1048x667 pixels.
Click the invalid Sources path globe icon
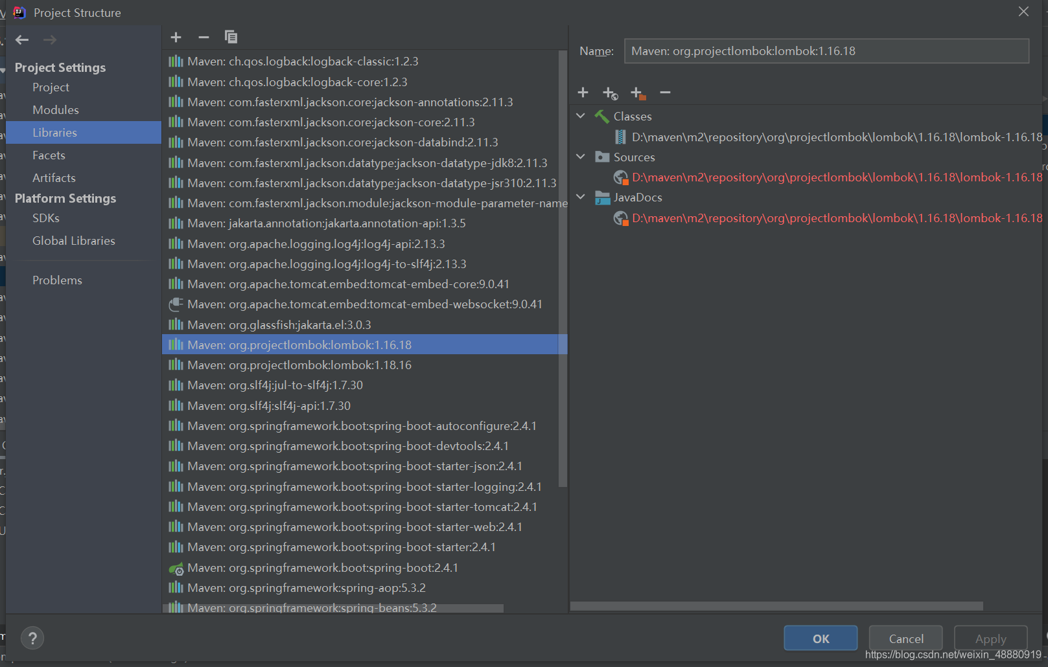click(x=621, y=177)
